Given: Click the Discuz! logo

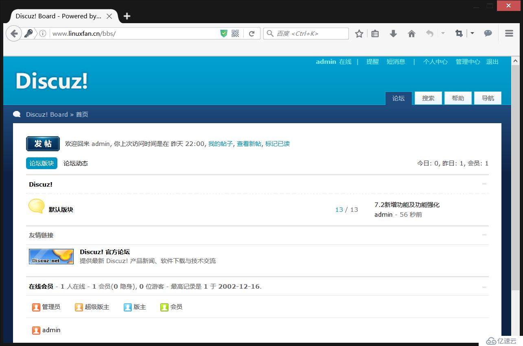Looking at the screenshot, I should tap(52, 81).
